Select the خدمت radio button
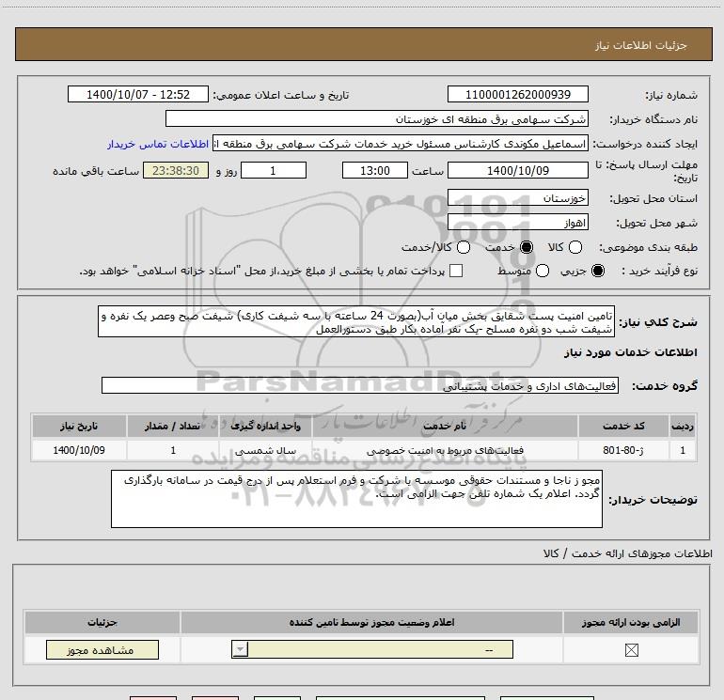Viewport: 724px width, 700px height. pyautogui.click(x=526, y=247)
